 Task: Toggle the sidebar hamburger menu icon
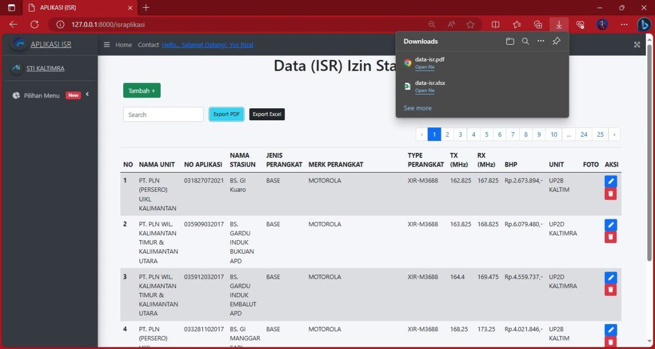107,45
